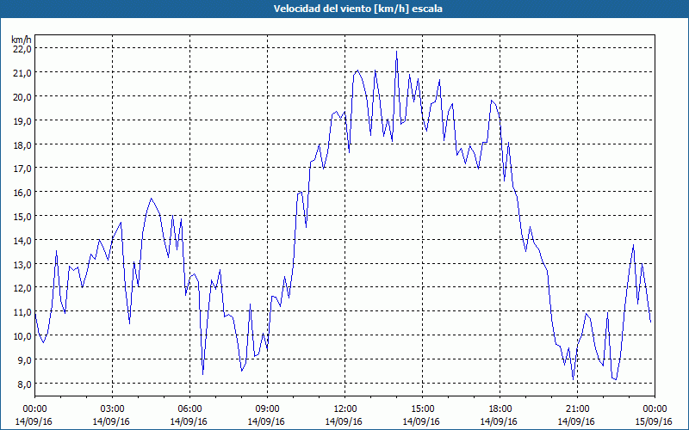Click the 06:00 time axis label
This screenshot has width=689, height=430.
tap(189, 409)
